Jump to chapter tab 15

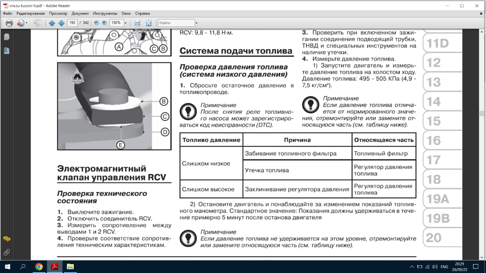click(x=434, y=121)
